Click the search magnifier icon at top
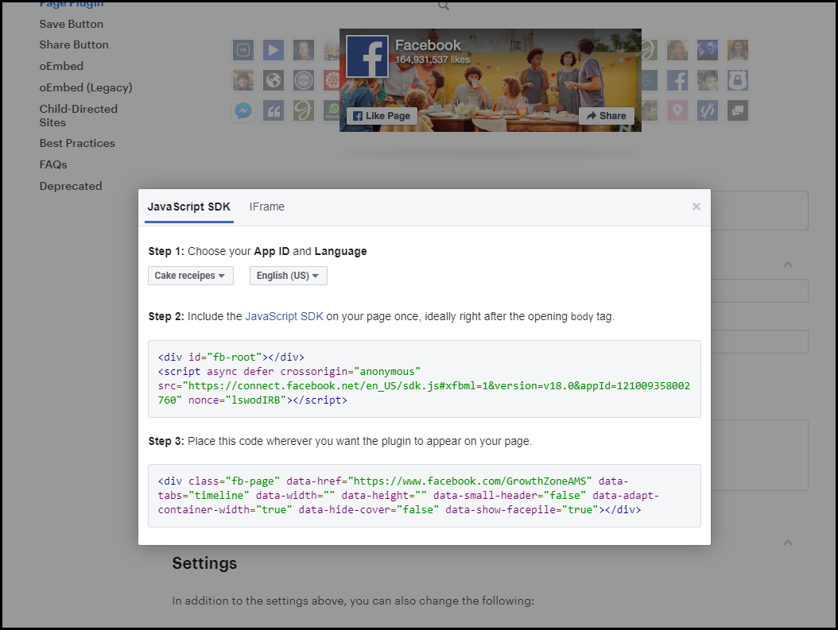The image size is (838, 630). pos(444,6)
